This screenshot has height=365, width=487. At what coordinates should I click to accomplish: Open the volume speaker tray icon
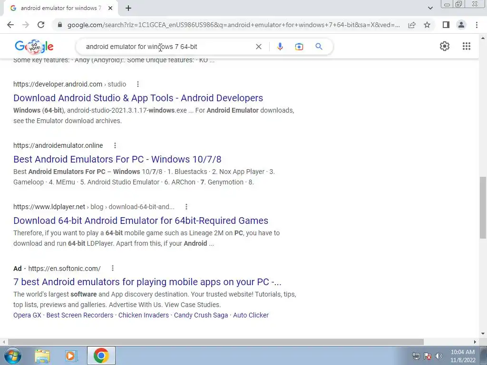pos(438,356)
